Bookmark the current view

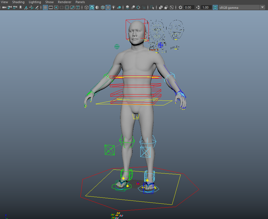coord(21,7)
